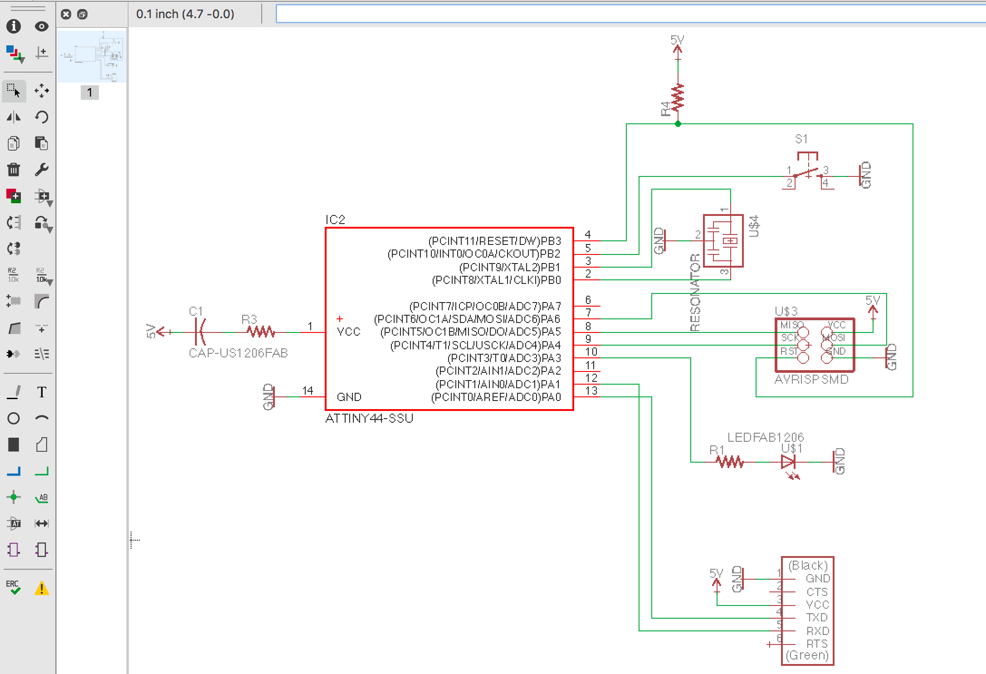This screenshot has height=674, width=986.
Task: Select the Rotate tool
Action: [41, 117]
